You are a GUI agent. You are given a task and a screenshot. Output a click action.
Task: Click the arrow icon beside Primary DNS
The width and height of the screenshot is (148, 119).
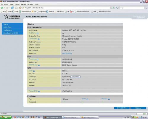(39, 91)
